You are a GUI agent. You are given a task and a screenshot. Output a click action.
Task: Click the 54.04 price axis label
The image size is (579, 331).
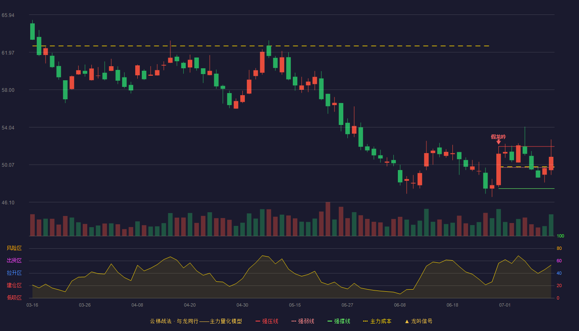pos(8,128)
